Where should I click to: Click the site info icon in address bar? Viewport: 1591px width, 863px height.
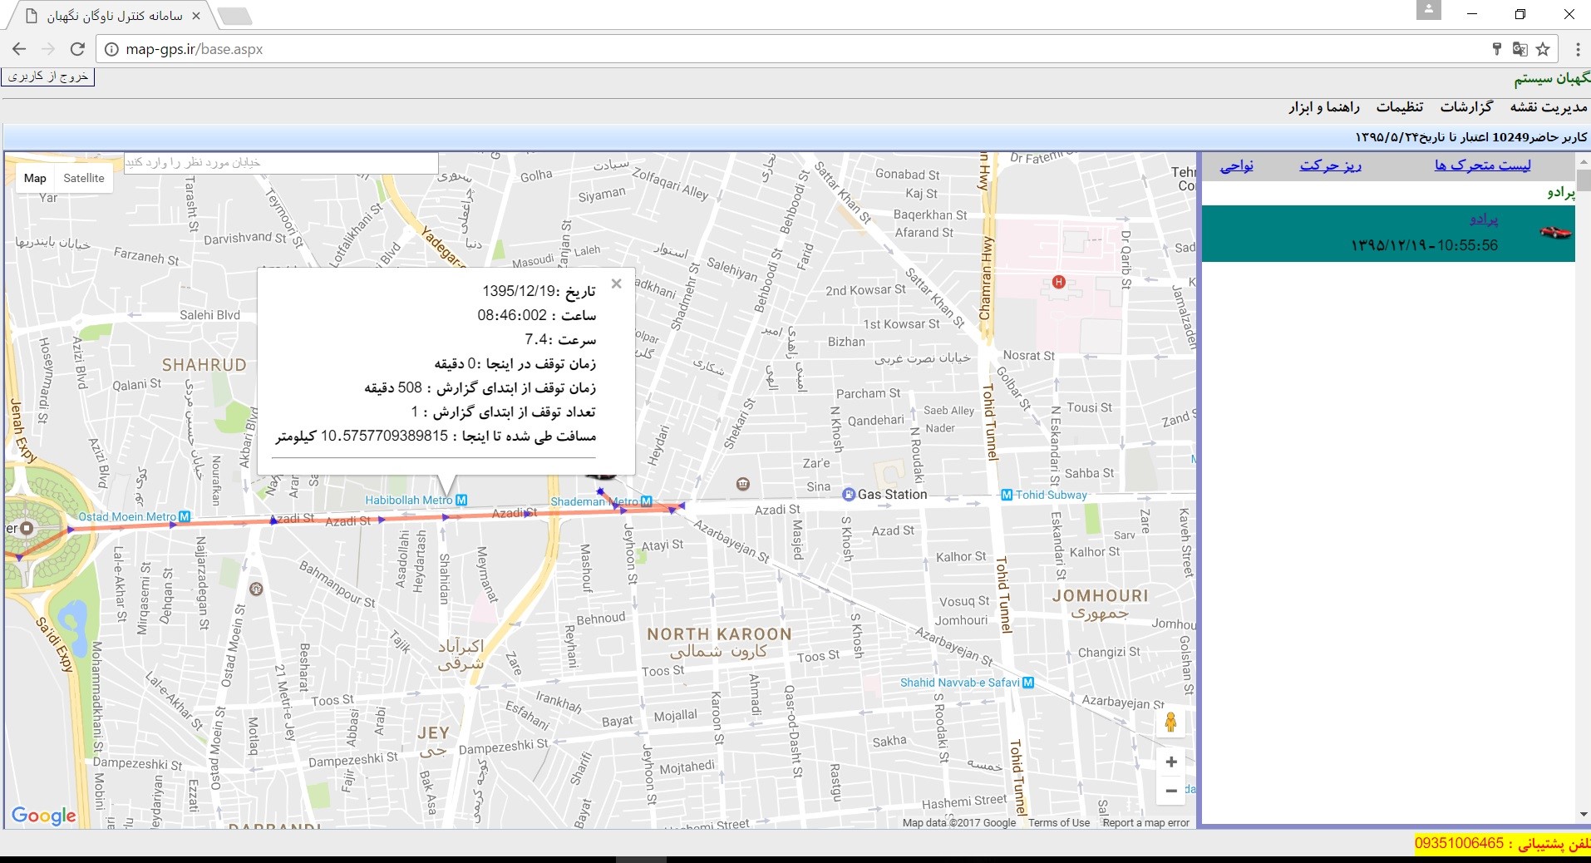[x=111, y=49]
